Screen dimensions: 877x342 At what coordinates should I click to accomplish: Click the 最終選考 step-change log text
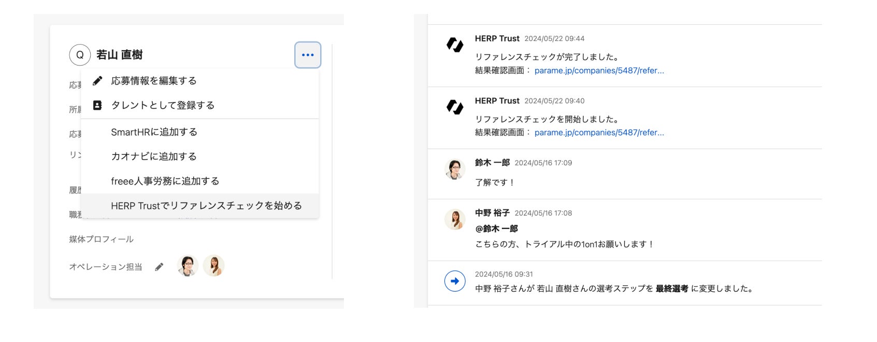[x=614, y=289]
